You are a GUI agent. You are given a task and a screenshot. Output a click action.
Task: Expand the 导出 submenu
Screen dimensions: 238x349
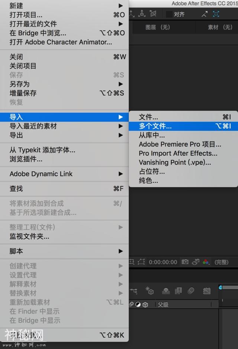tap(64, 135)
